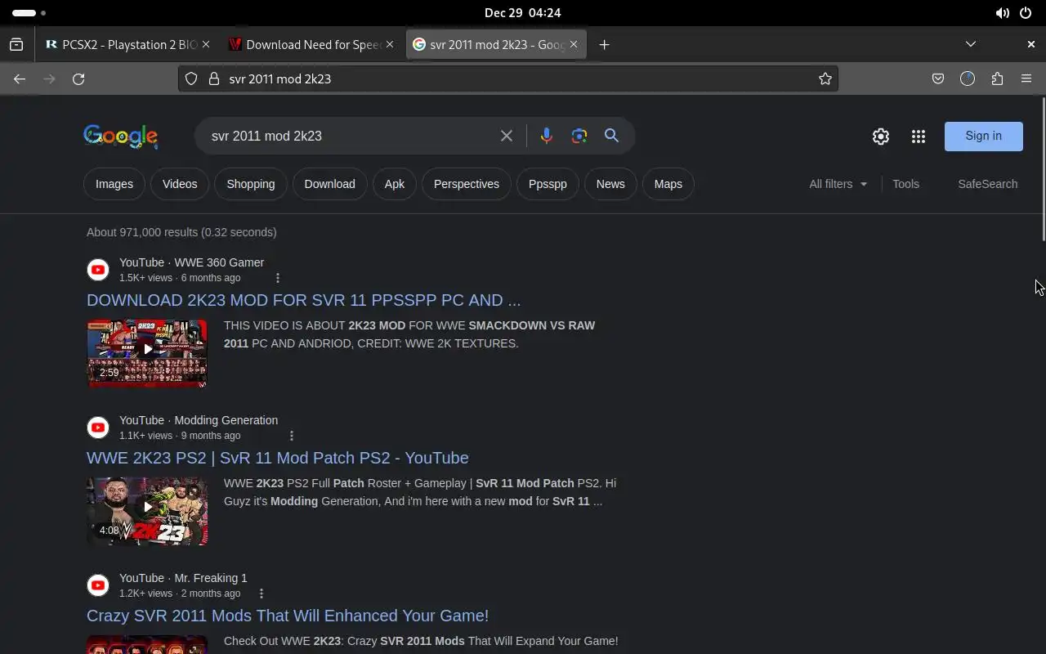Open the clock showing Dec 29 04:24
This screenshot has height=654, width=1046.
click(522, 13)
